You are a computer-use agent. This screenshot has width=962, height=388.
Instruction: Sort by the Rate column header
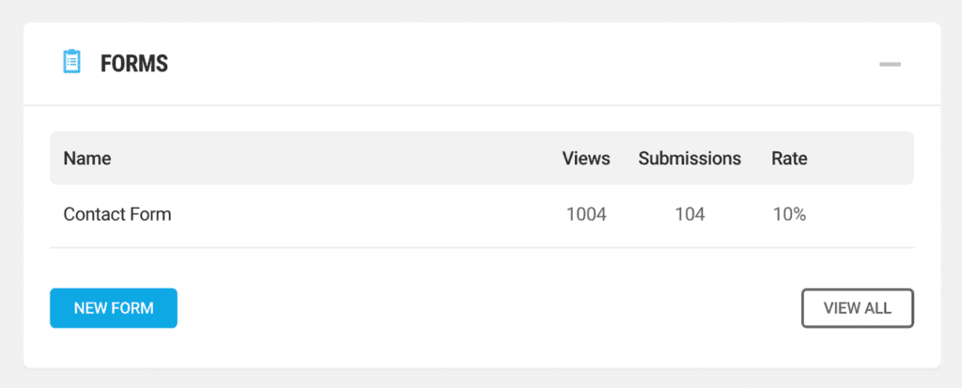pyautogui.click(x=789, y=159)
